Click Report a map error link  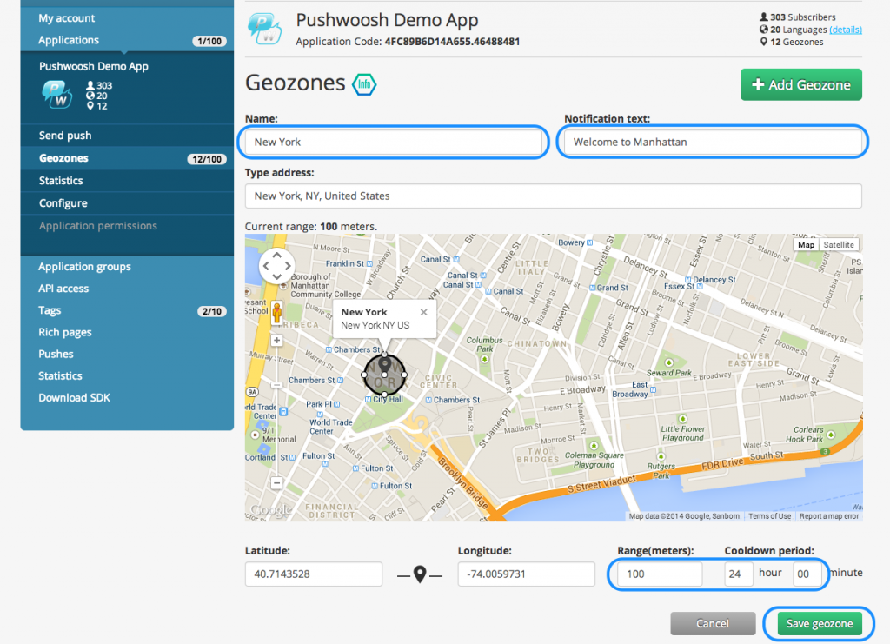[828, 515]
